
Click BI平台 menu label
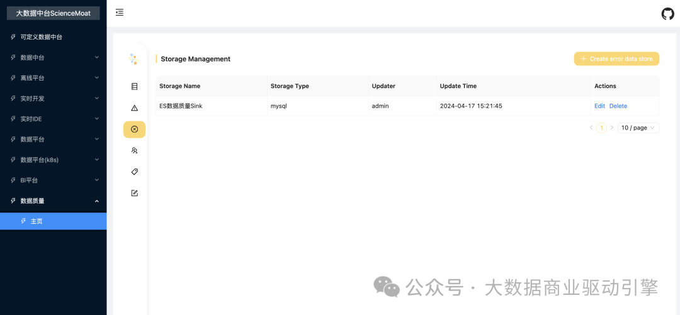[29, 180]
